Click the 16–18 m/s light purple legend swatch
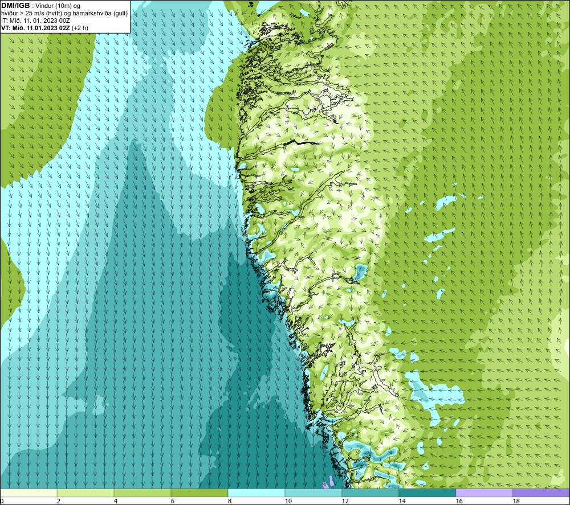 pos(484,493)
